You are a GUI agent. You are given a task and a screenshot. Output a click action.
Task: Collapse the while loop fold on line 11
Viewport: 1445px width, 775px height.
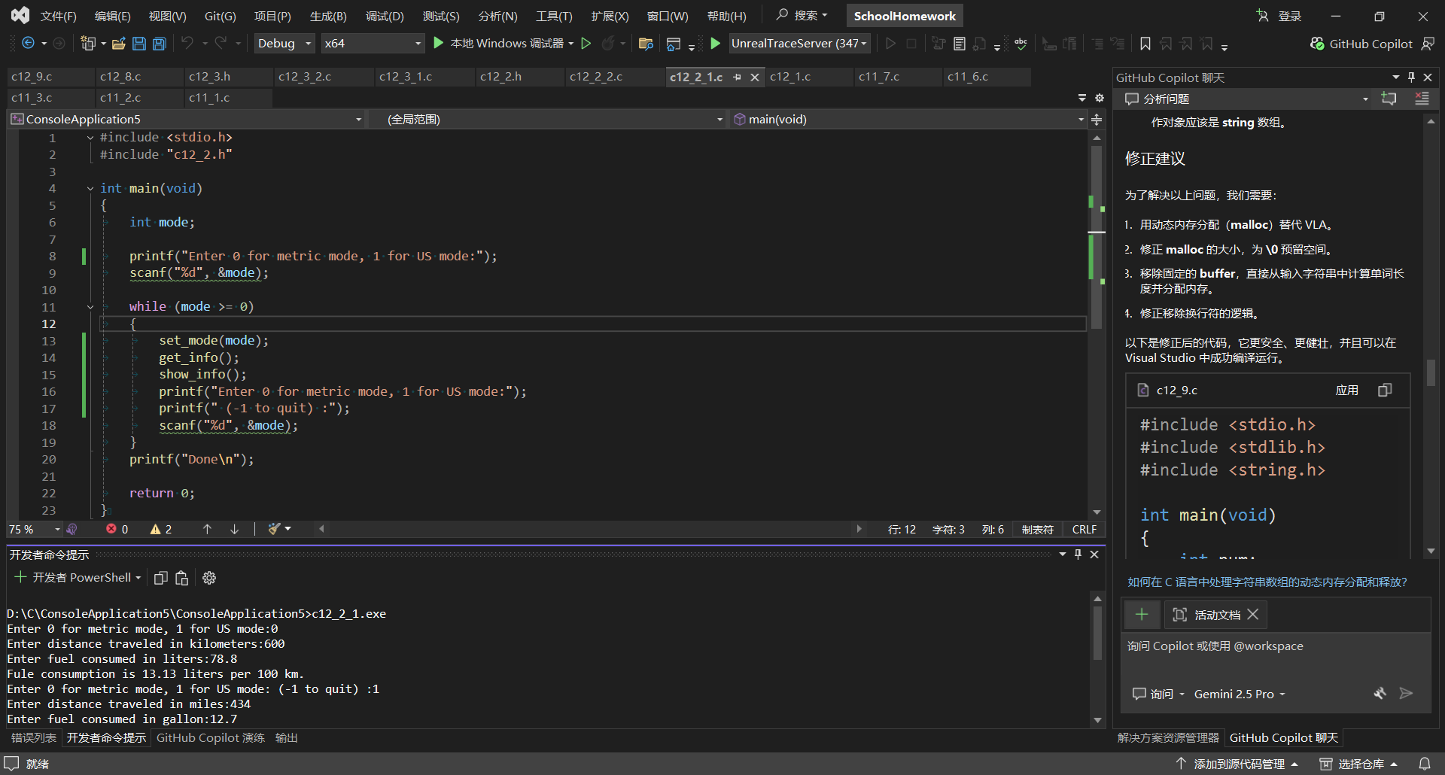pos(90,307)
